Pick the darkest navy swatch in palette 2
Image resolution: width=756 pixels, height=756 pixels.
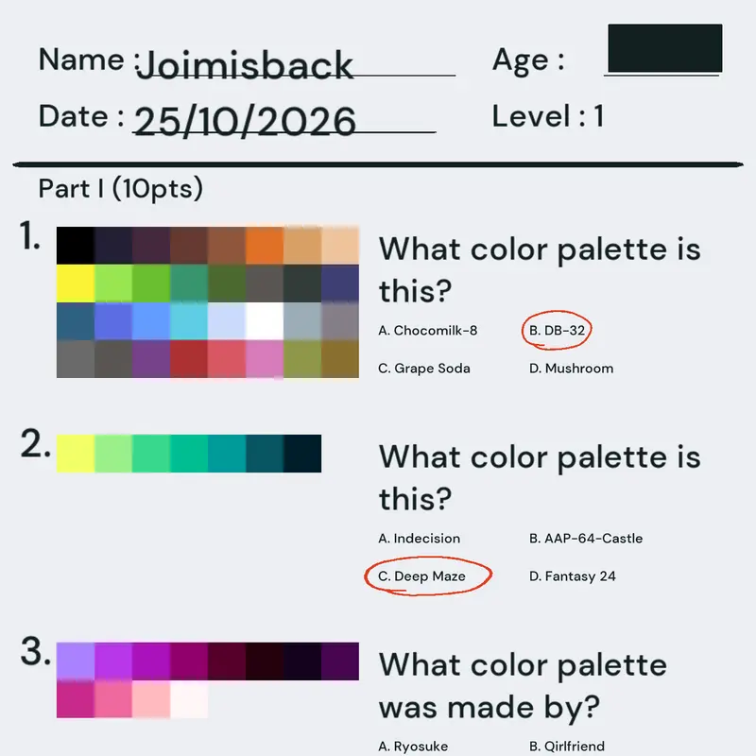pyautogui.click(x=302, y=454)
